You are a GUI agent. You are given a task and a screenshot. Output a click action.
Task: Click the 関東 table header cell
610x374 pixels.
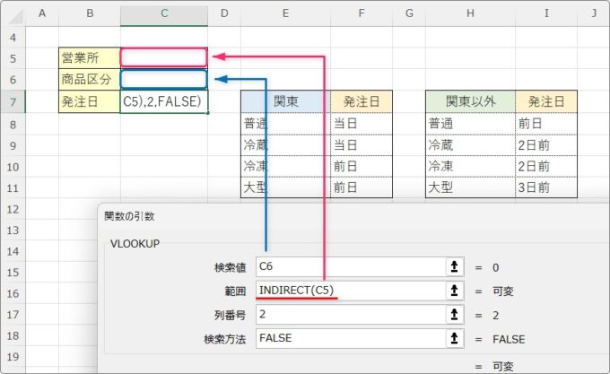[x=285, y=101]
